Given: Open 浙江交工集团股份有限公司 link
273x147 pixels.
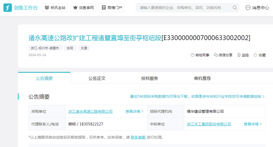Looking at the screenshot, I should [209, 124].
